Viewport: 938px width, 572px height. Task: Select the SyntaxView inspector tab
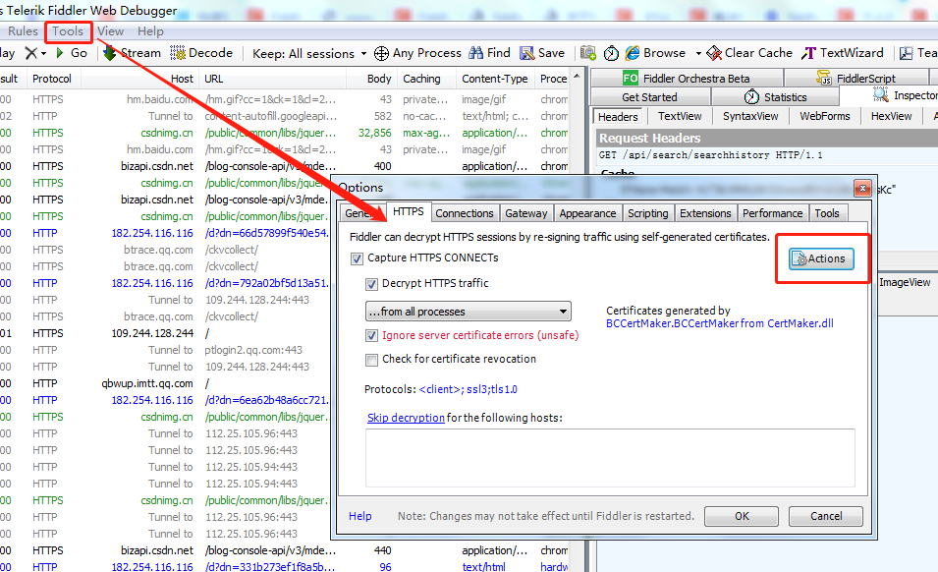[750, 116]
